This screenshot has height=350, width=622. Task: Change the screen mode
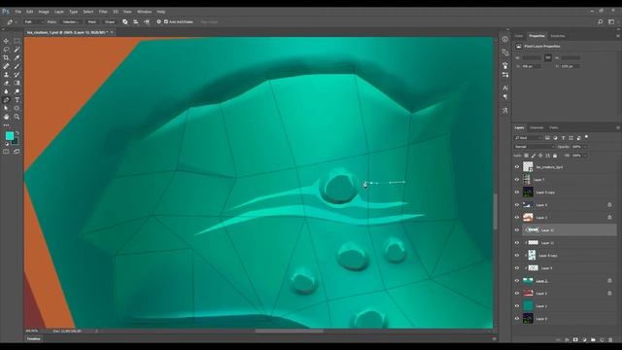pyautogui.click(x=17, y=152)
